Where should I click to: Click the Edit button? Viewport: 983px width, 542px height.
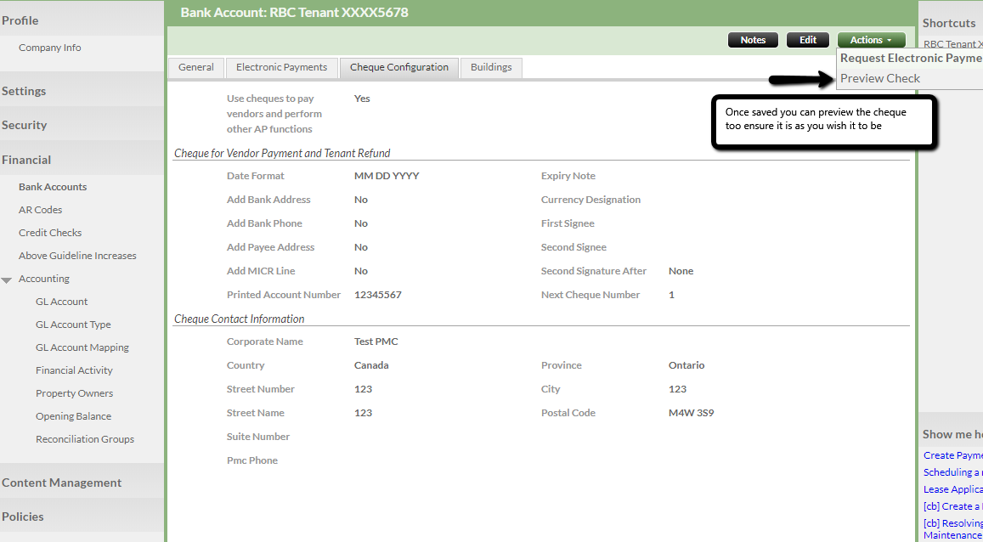point(807,40)
